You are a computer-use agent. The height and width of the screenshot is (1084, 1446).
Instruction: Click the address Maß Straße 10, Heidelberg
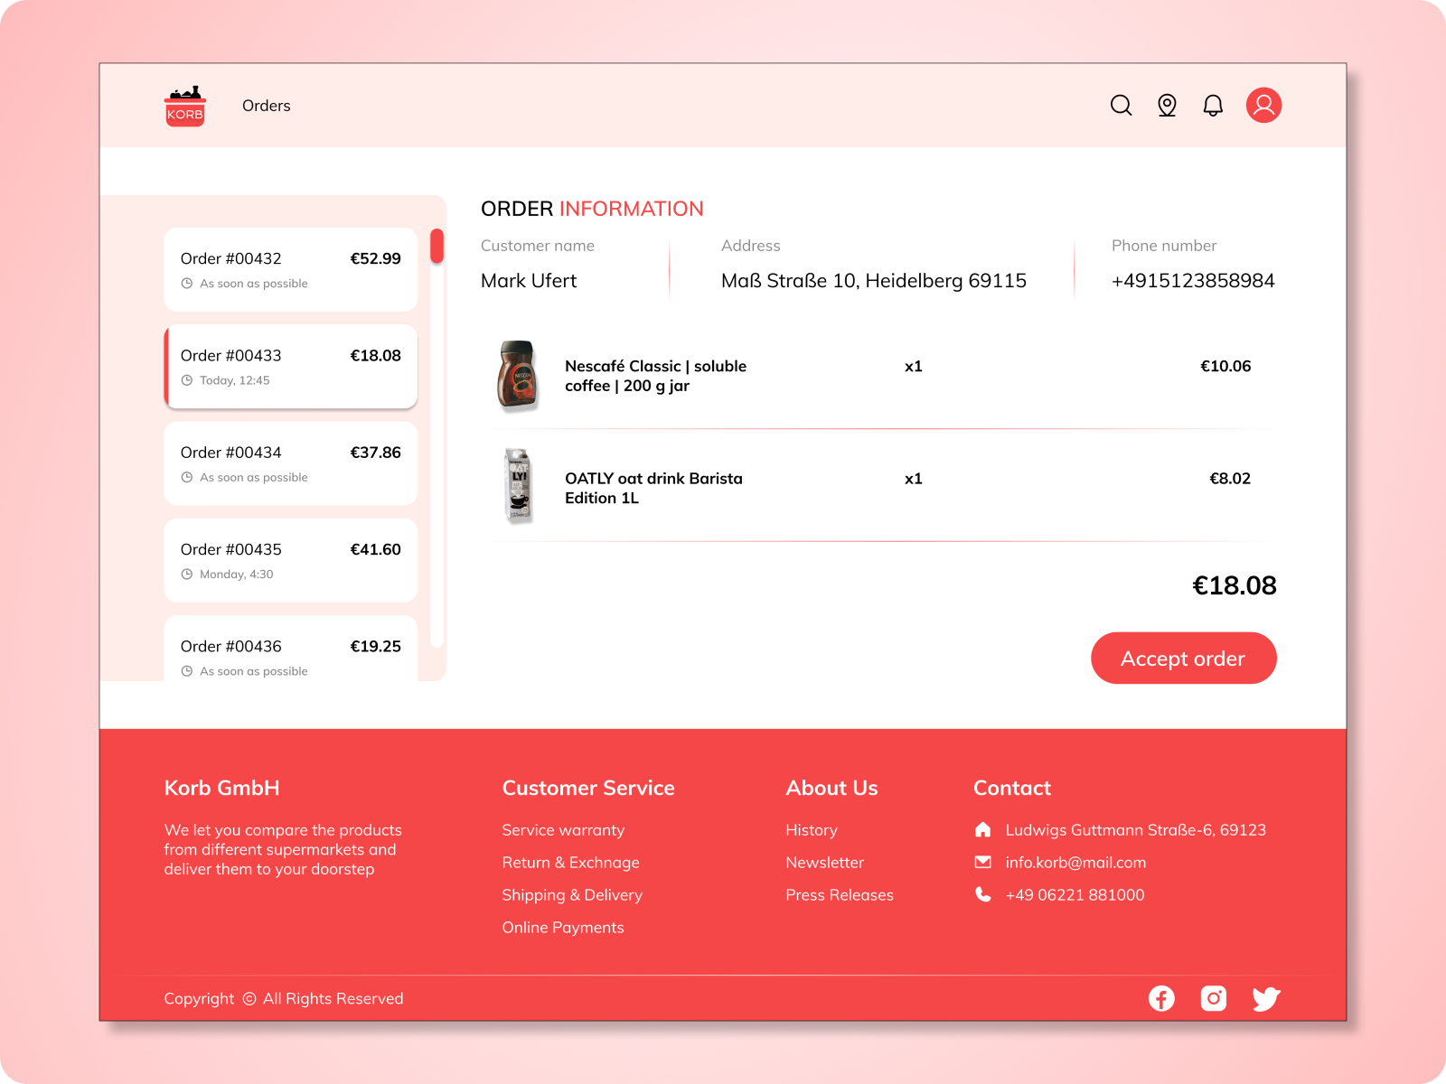coord(874,281)
